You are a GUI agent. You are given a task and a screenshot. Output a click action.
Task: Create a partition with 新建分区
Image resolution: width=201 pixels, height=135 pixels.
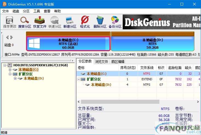(x=70, y=22)
